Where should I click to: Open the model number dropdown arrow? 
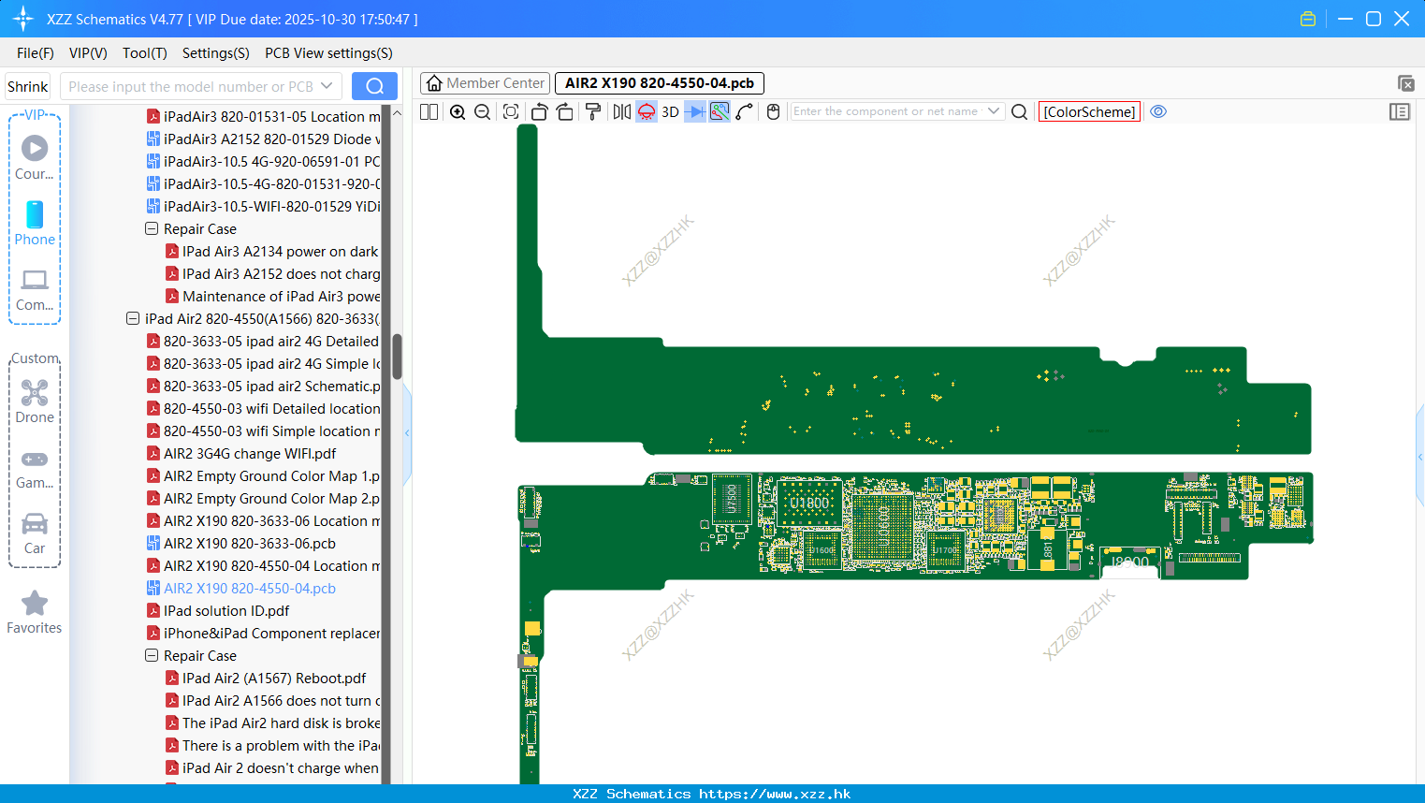327,86
